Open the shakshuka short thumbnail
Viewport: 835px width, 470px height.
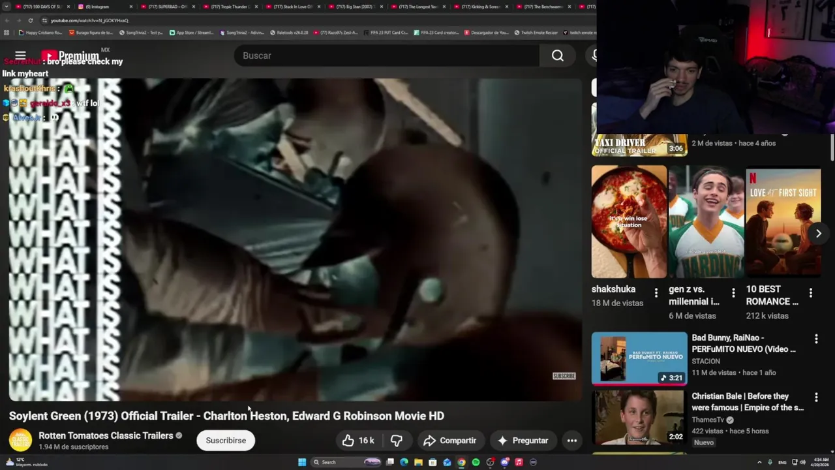coord(629,222)
